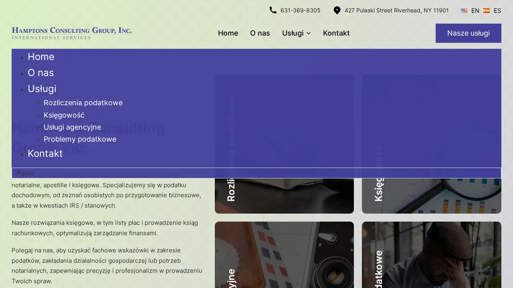Go to O nas in the top navigation bar
Image resolution: width=513 pixels, height=288 pixels.
[260, 33]
